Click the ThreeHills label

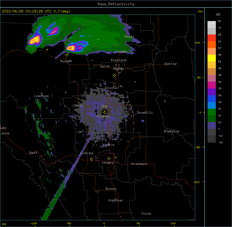(x=145, y=113)
